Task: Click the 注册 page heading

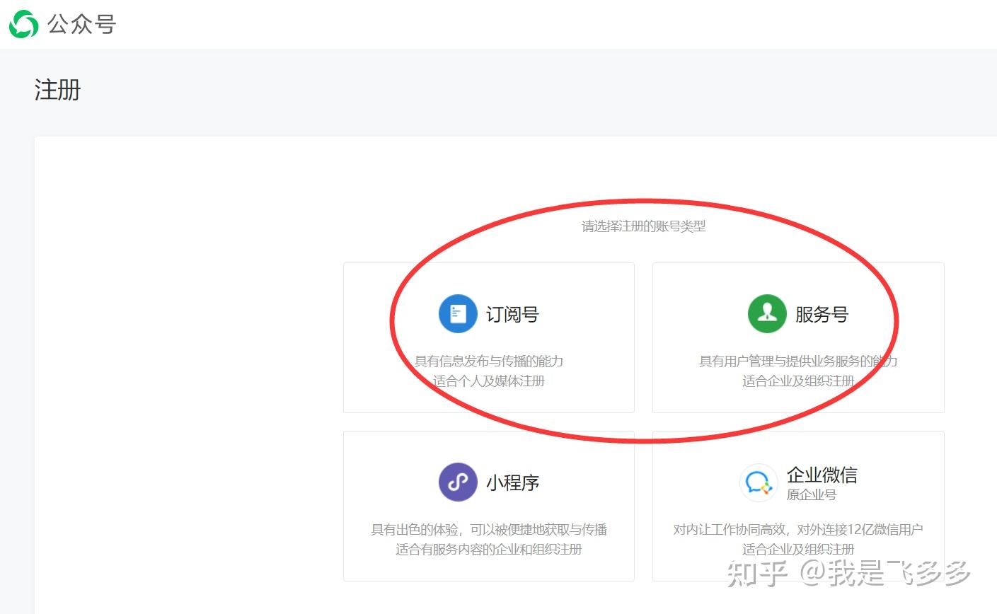Action: pos(57,90)
